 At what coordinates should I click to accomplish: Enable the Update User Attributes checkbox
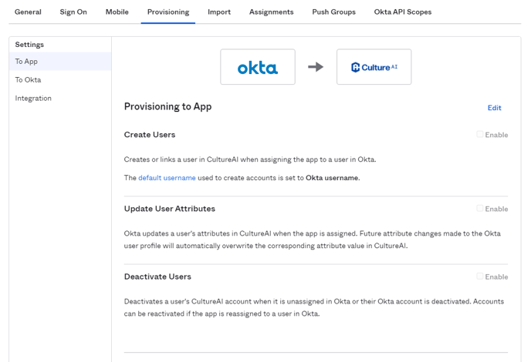click(479, 208)
